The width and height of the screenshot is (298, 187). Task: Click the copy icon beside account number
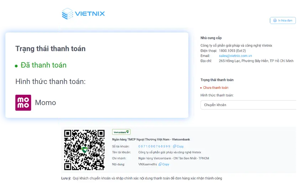pyautogui.click(x=174, y=146)
